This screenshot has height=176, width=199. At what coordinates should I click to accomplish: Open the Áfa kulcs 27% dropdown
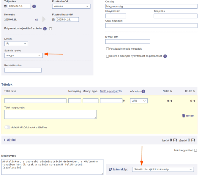click(139, 101)
